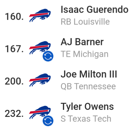This screenshot has height=140, width=135.
Task: Select pick number 160
Action: click(x=14, y=17)
